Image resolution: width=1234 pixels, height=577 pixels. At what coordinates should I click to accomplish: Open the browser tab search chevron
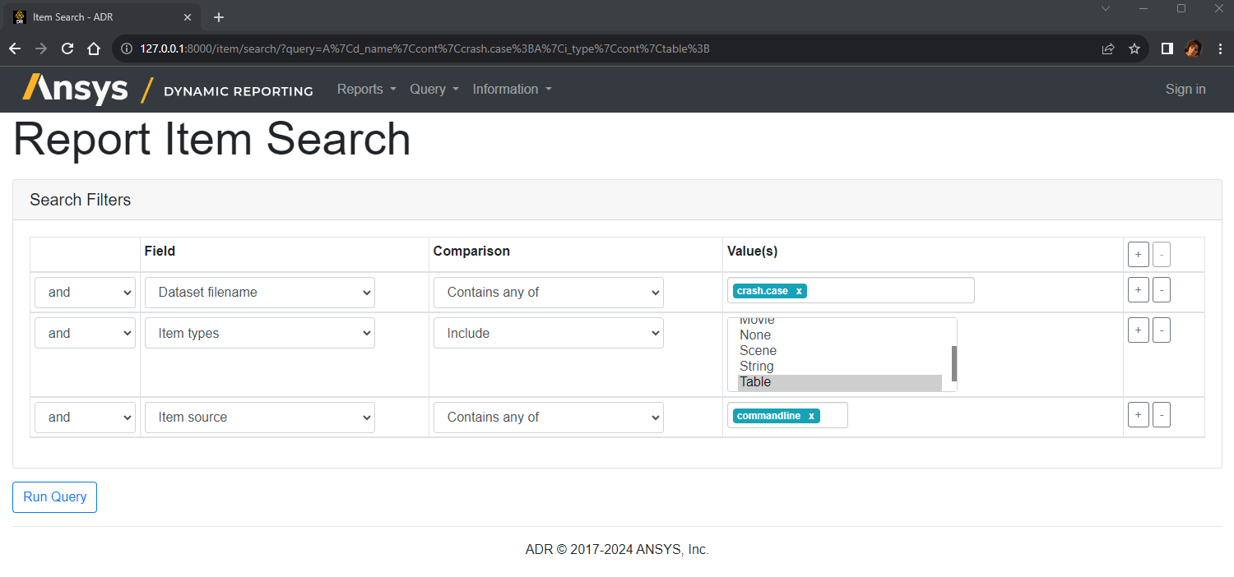1106,8
